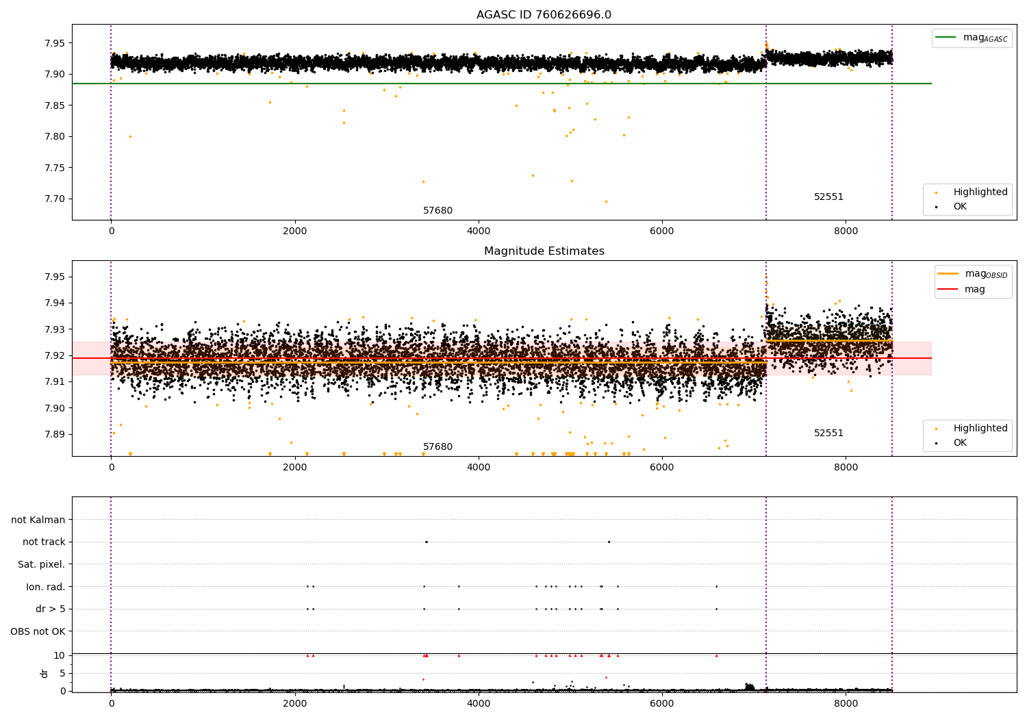Click the 4000 x-tick under the bottom plot
Image resolution: width=1027 pixels, height=719 pixels.
(479, 704)
